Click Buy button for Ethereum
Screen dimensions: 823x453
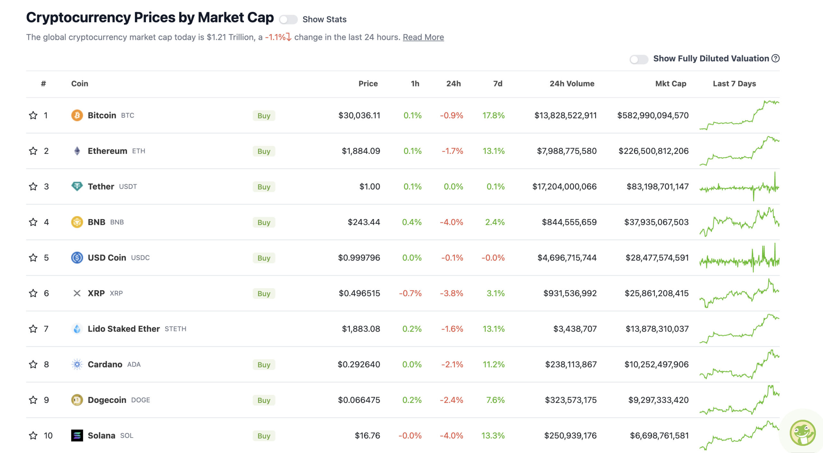[264, 151]
